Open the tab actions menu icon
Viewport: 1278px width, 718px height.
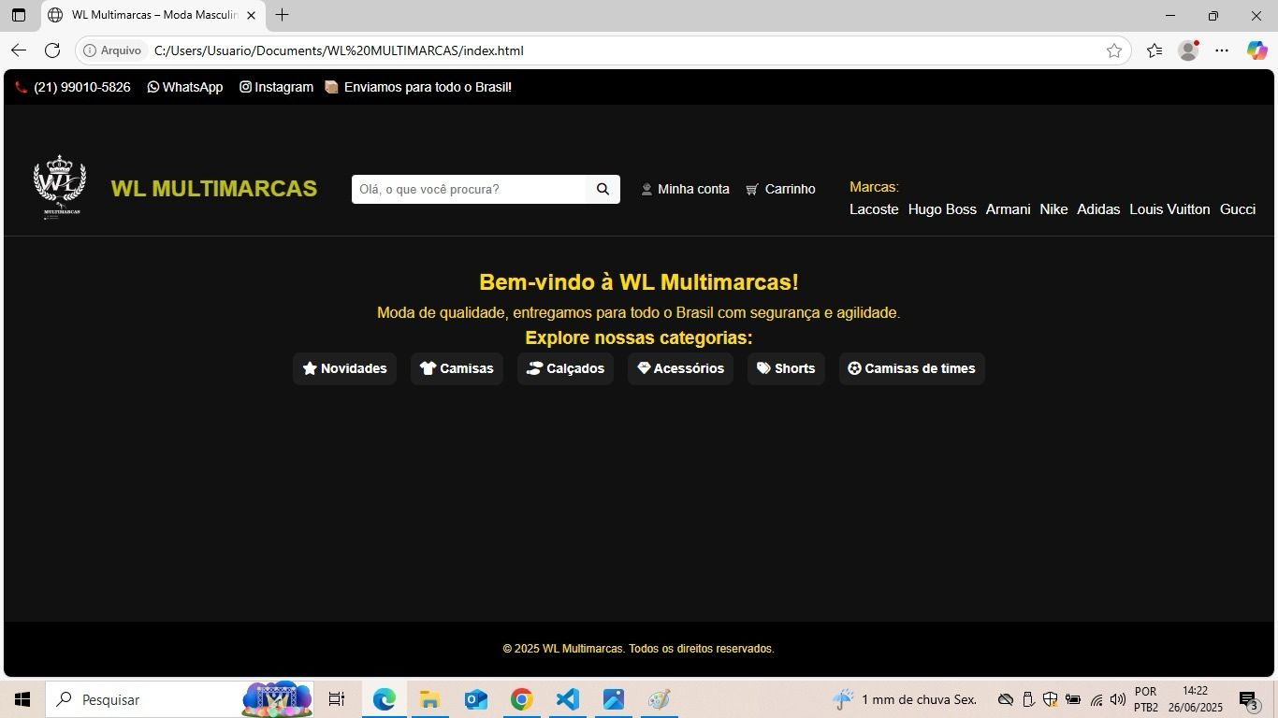(19, 15)
